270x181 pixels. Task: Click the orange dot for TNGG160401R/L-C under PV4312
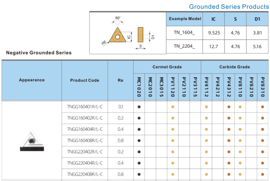(x=229, y=107)
